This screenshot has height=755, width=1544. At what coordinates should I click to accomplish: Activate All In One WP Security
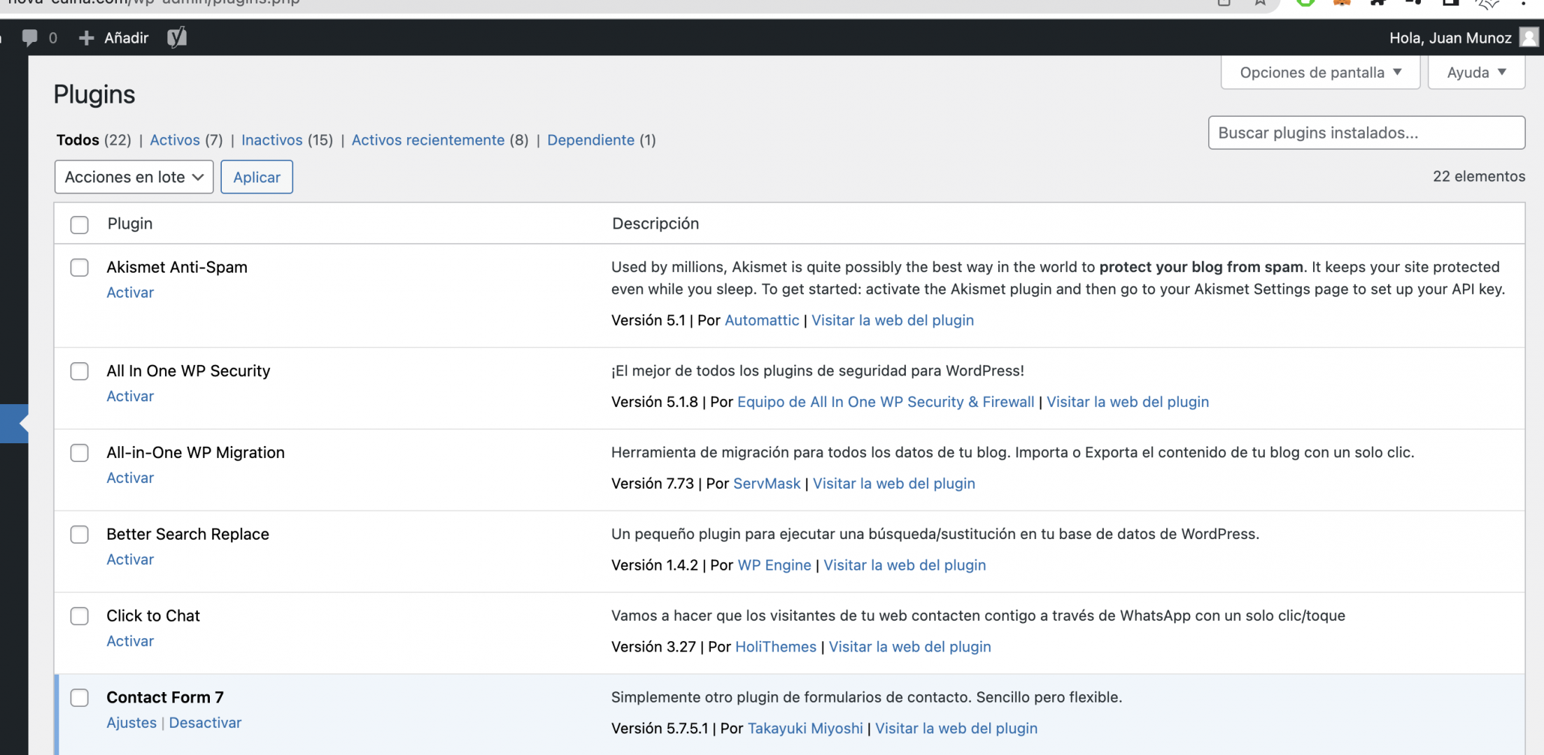(x=130, y=396)
